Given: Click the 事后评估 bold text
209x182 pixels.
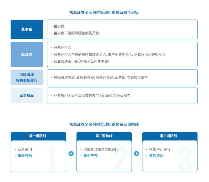Looking at the screenshot, I should (156, 156).
